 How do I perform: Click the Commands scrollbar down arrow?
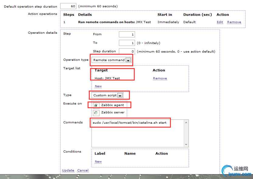point(186,144)
